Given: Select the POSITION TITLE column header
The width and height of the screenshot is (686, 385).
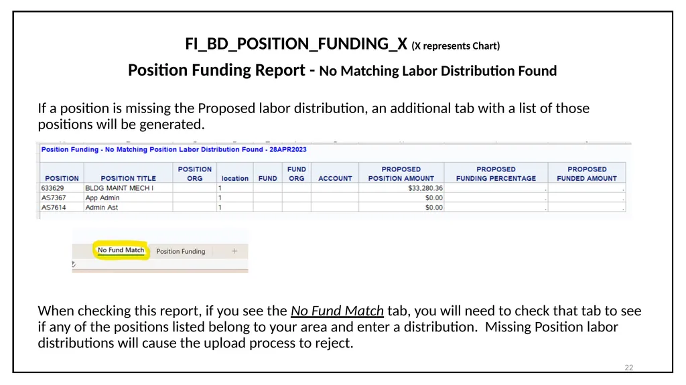Looking at the screenshot, I should click(x=128, y=173).
